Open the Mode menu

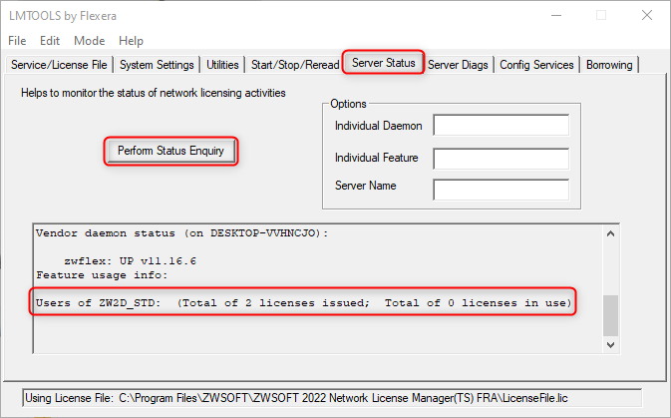(x=89, y=41)
